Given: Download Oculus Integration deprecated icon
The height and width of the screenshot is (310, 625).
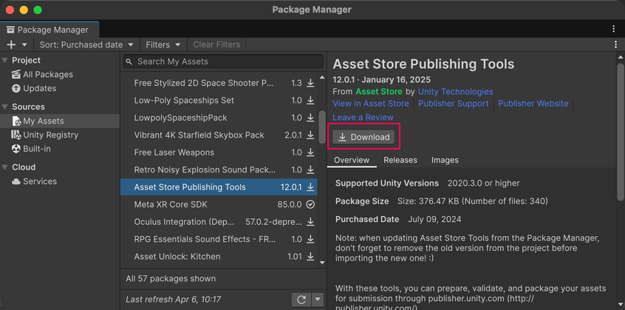Looking at the screenshot, I should (x=310, y=222).
